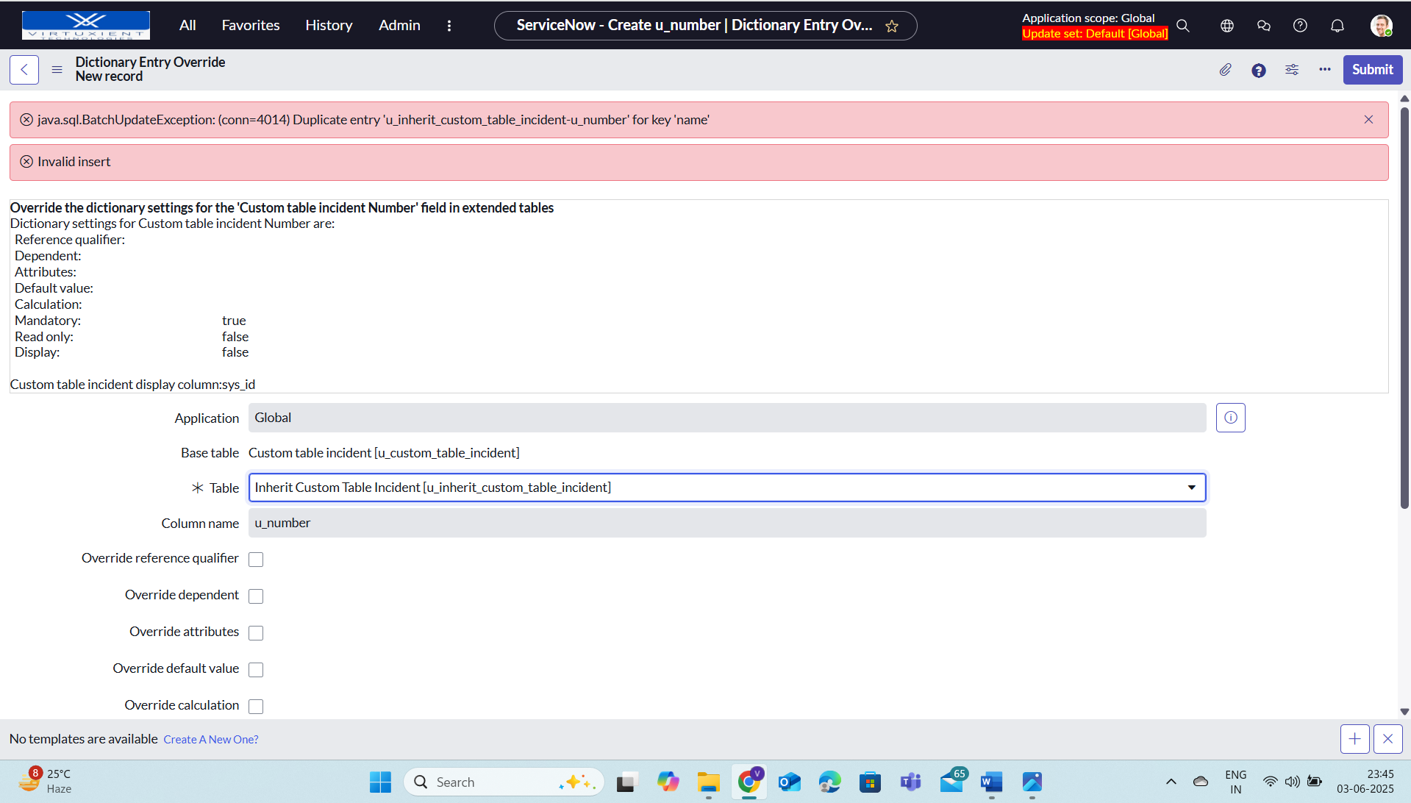Check Override default value checkbox

256,670
